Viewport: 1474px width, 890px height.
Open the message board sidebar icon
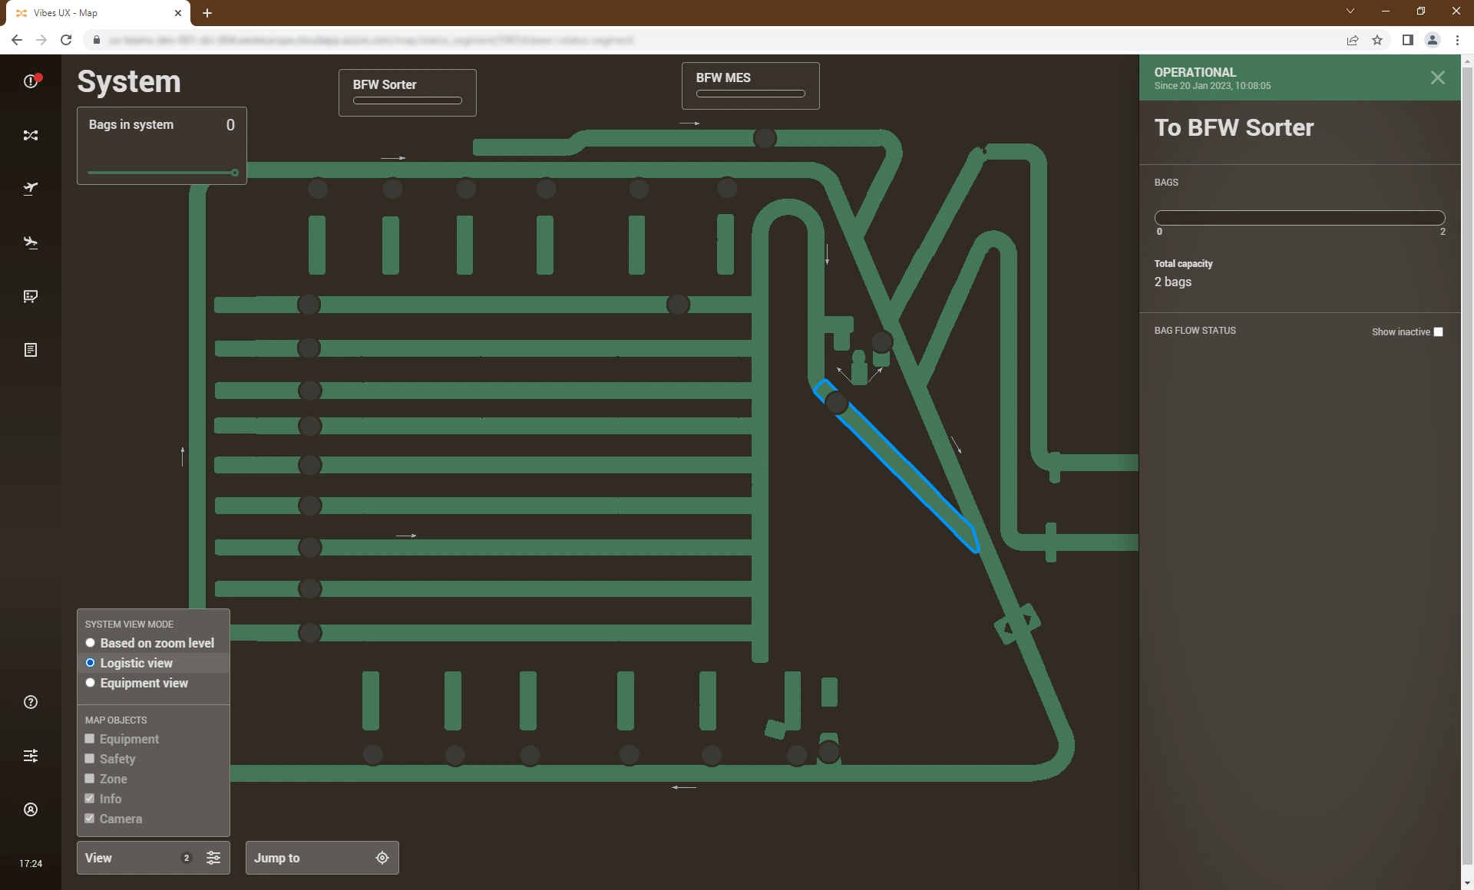click(31, 296)
